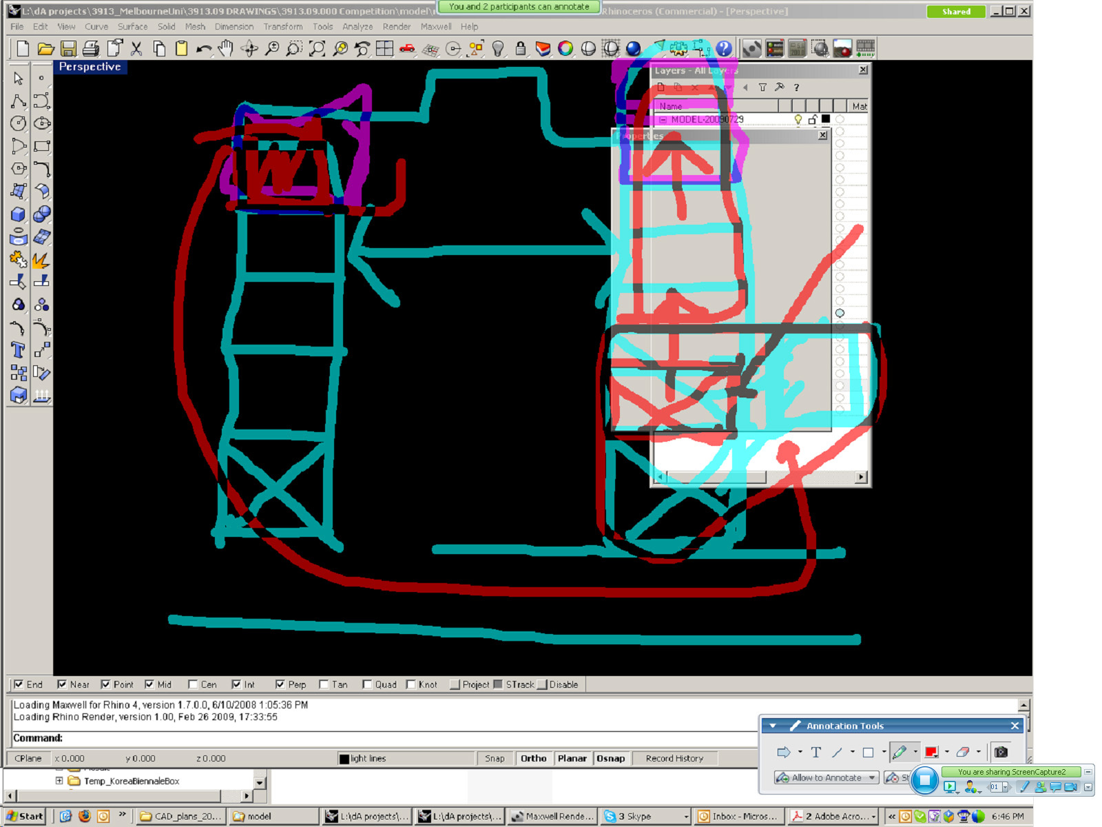Screen dimensions: 1102x827
Task: Open the line tool dropdown arrow
Action: (852, 752)
